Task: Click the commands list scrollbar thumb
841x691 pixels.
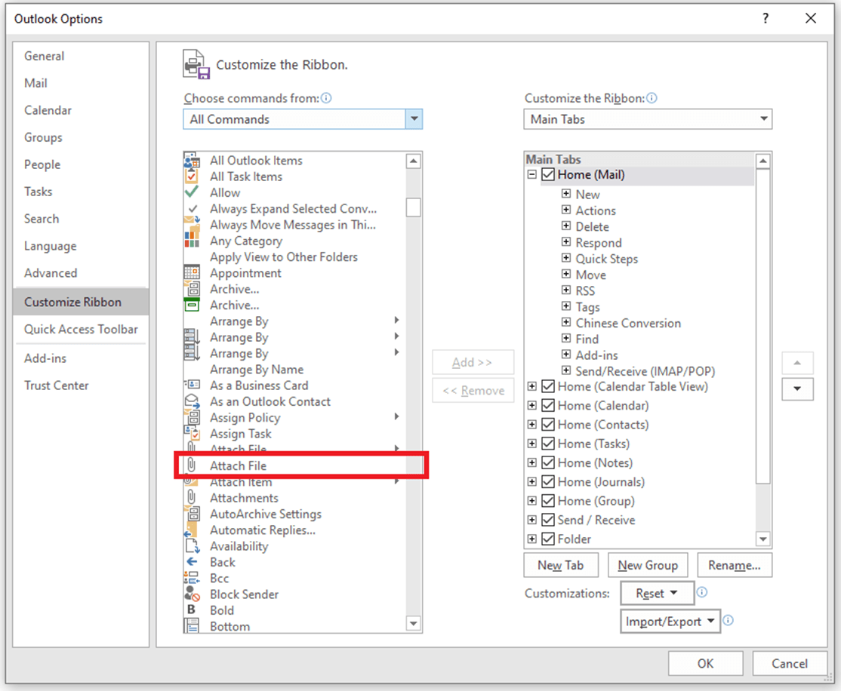Action: (x=413, y=207)
